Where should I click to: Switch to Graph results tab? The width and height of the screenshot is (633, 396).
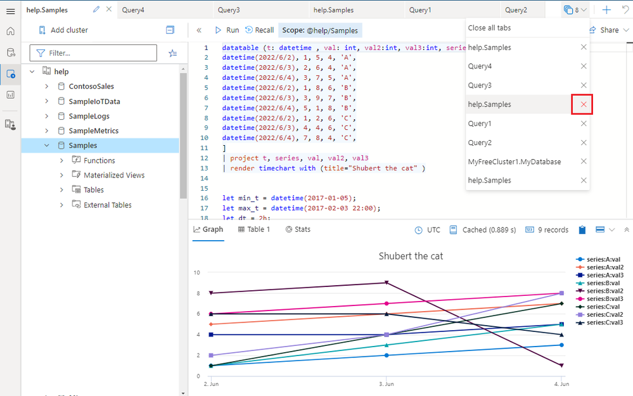[208, 229]
